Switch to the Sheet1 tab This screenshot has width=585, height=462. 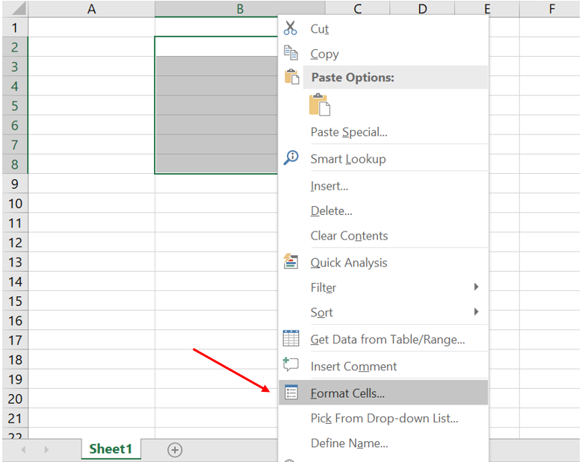point(111,449)
